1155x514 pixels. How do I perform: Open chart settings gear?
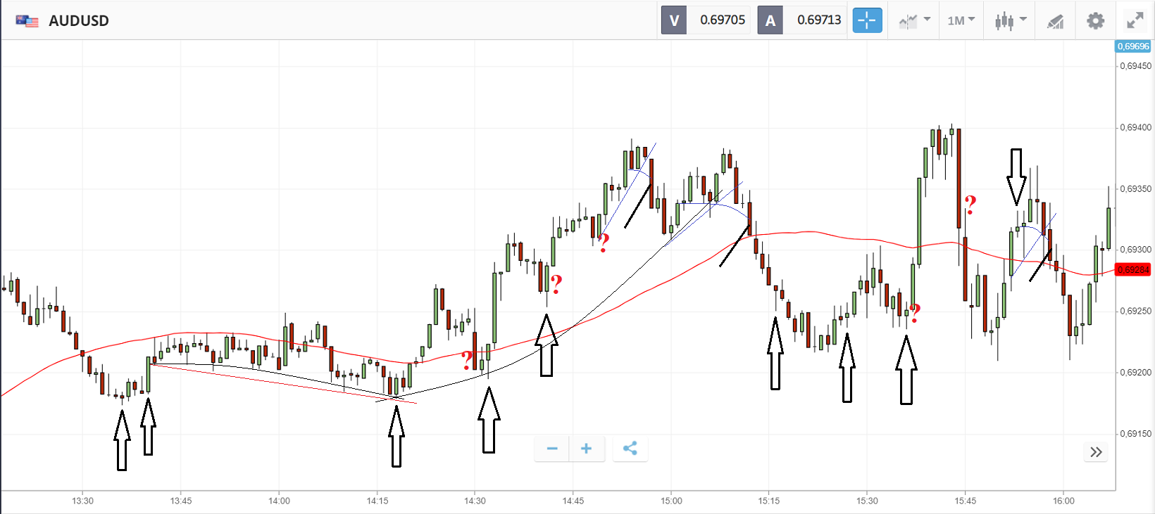click(x=1095, y=20)
